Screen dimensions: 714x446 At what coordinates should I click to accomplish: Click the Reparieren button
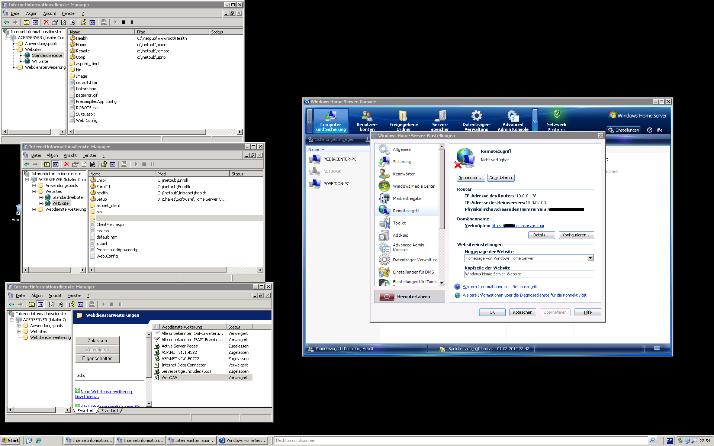coord(470,178)
